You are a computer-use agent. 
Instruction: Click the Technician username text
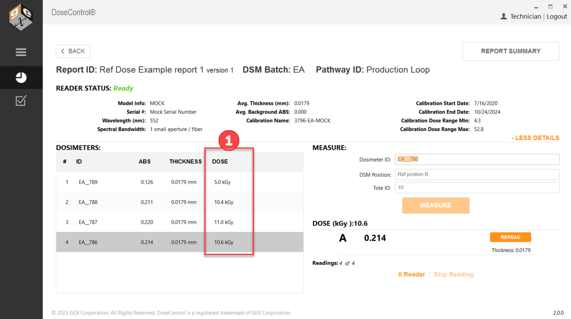point(526,16)
